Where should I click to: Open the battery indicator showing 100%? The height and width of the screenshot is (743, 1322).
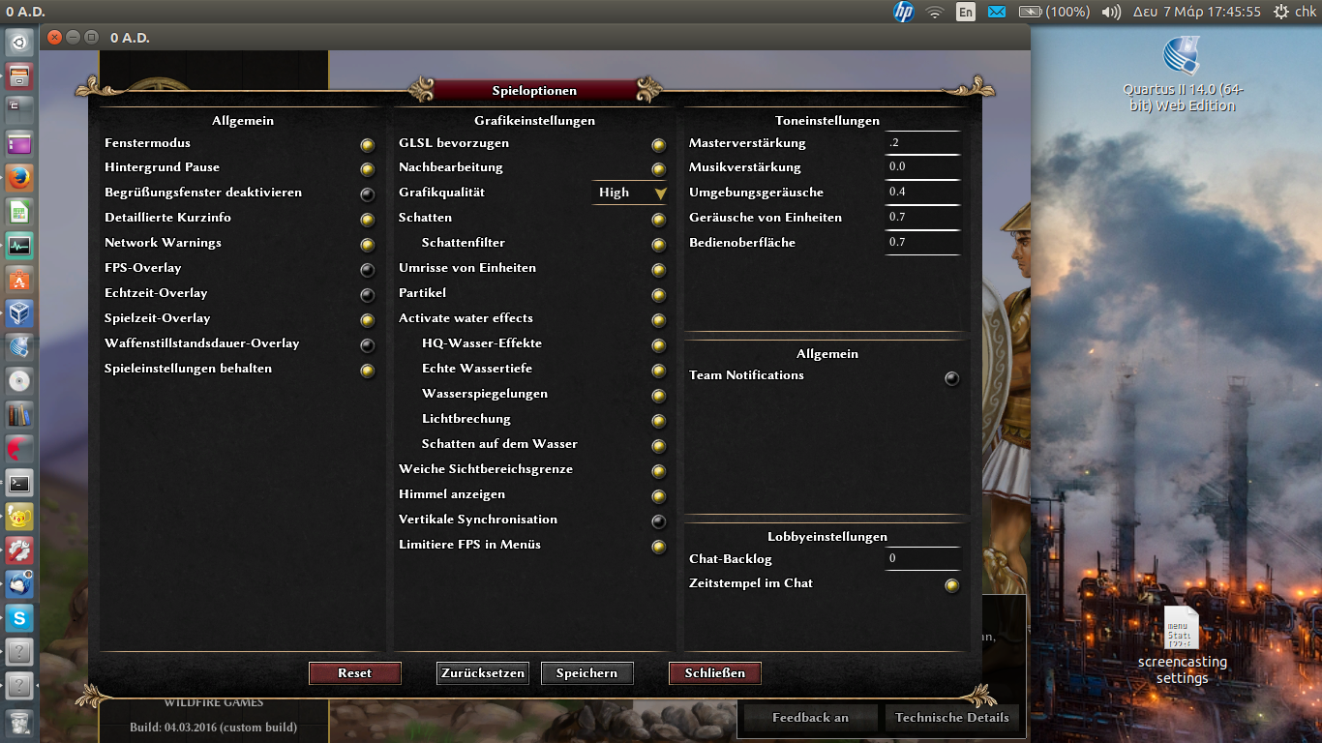[1054, 12]
